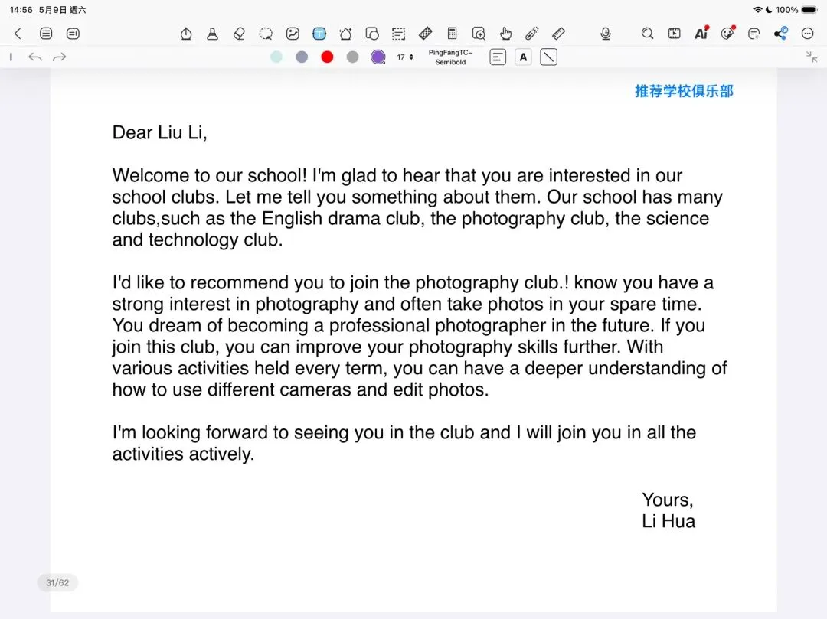The image size is (827, 619).
Task: Toggle the text background A option
Action: [x=523, y=57]
